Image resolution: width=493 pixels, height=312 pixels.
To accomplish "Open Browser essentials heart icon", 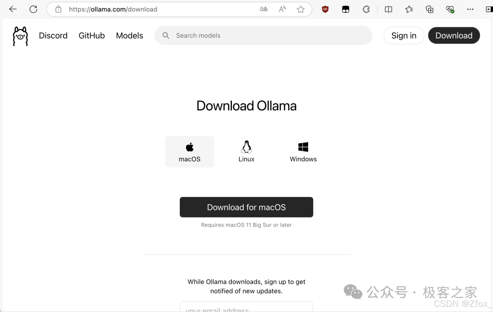I will (x=450, y=9).
